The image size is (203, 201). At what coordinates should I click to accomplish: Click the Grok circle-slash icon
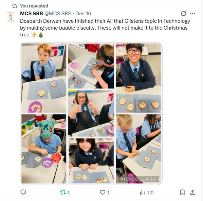click(x=184, y=13)
